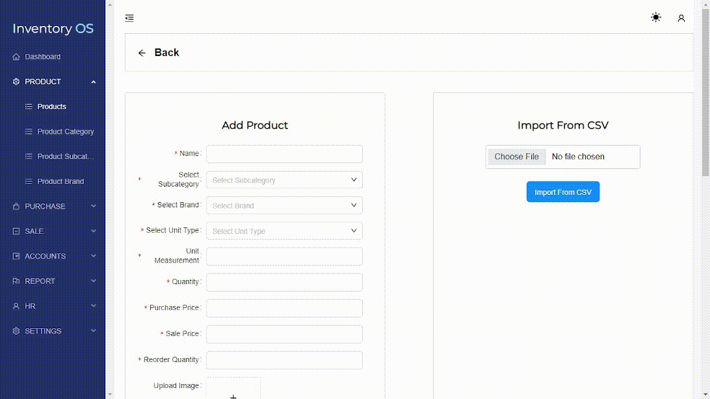Toggle the light/dark theme sun icon

(x=656, y=18)
